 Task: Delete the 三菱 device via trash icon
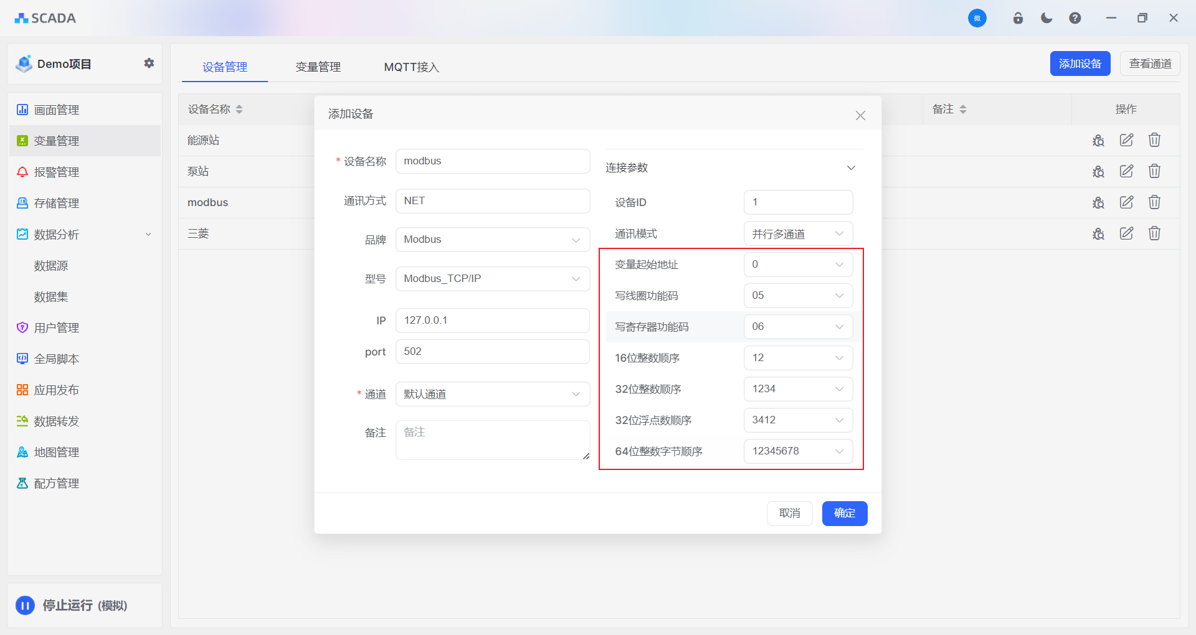click(1154, 233)
